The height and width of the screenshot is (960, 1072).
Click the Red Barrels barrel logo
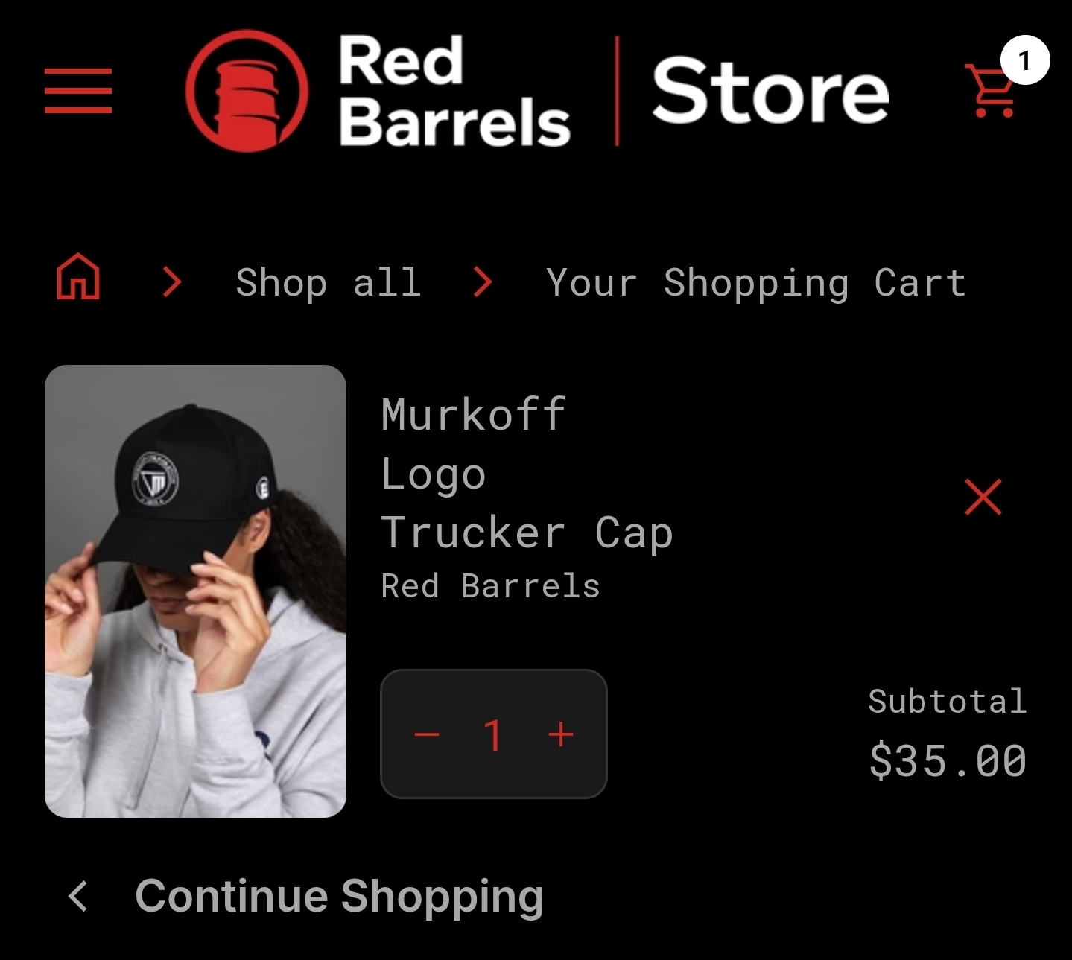pos(247,91)
